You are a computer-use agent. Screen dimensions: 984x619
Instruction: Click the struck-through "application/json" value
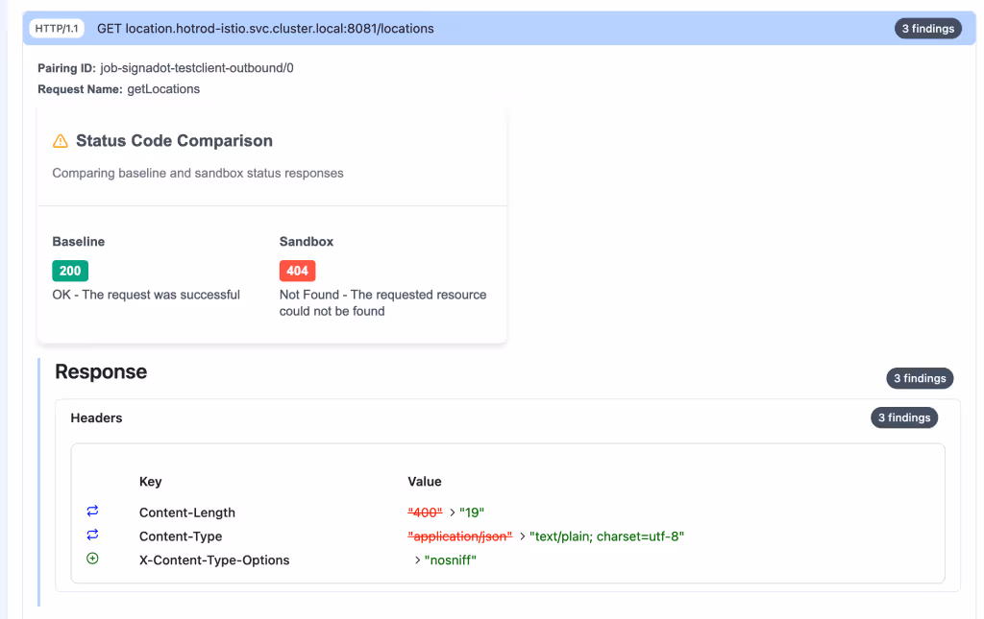tap(460, 536)
